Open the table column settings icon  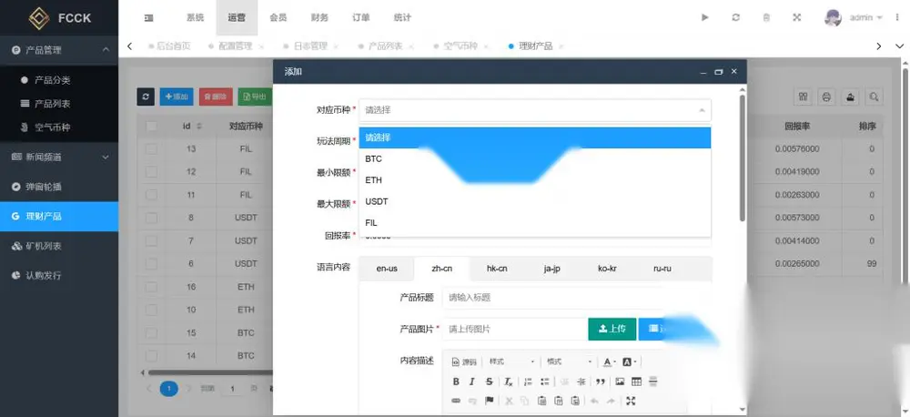click(804, 97)
